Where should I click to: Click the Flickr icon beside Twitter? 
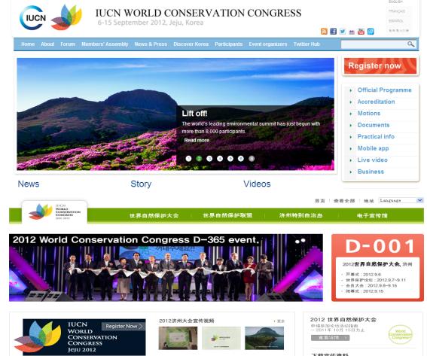click(x=352, y=32)
